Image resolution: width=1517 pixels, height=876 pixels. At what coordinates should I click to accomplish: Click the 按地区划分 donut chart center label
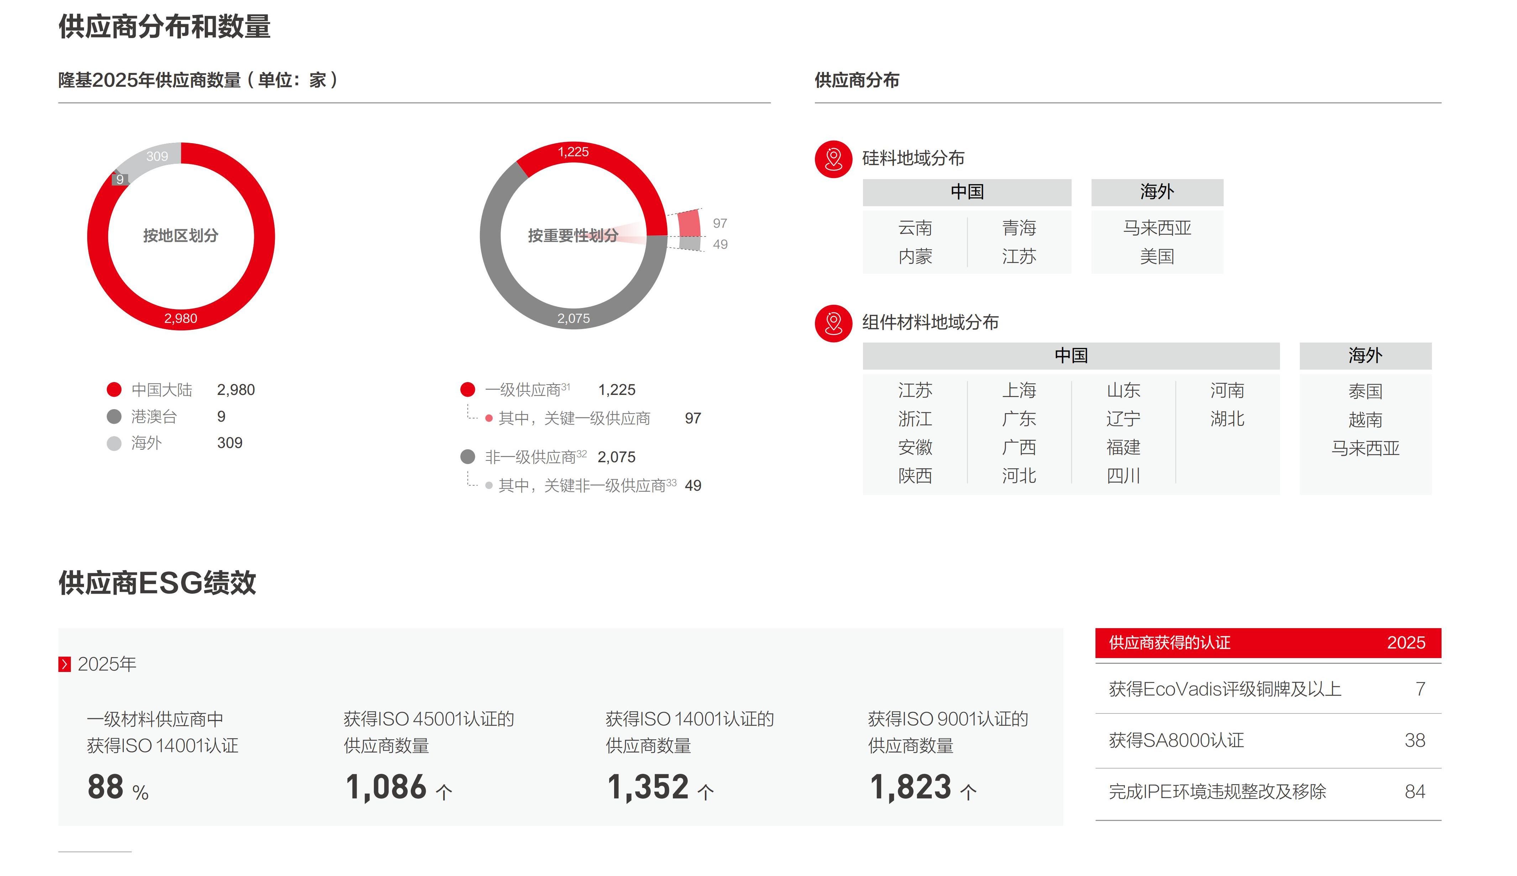pos(181,235)
